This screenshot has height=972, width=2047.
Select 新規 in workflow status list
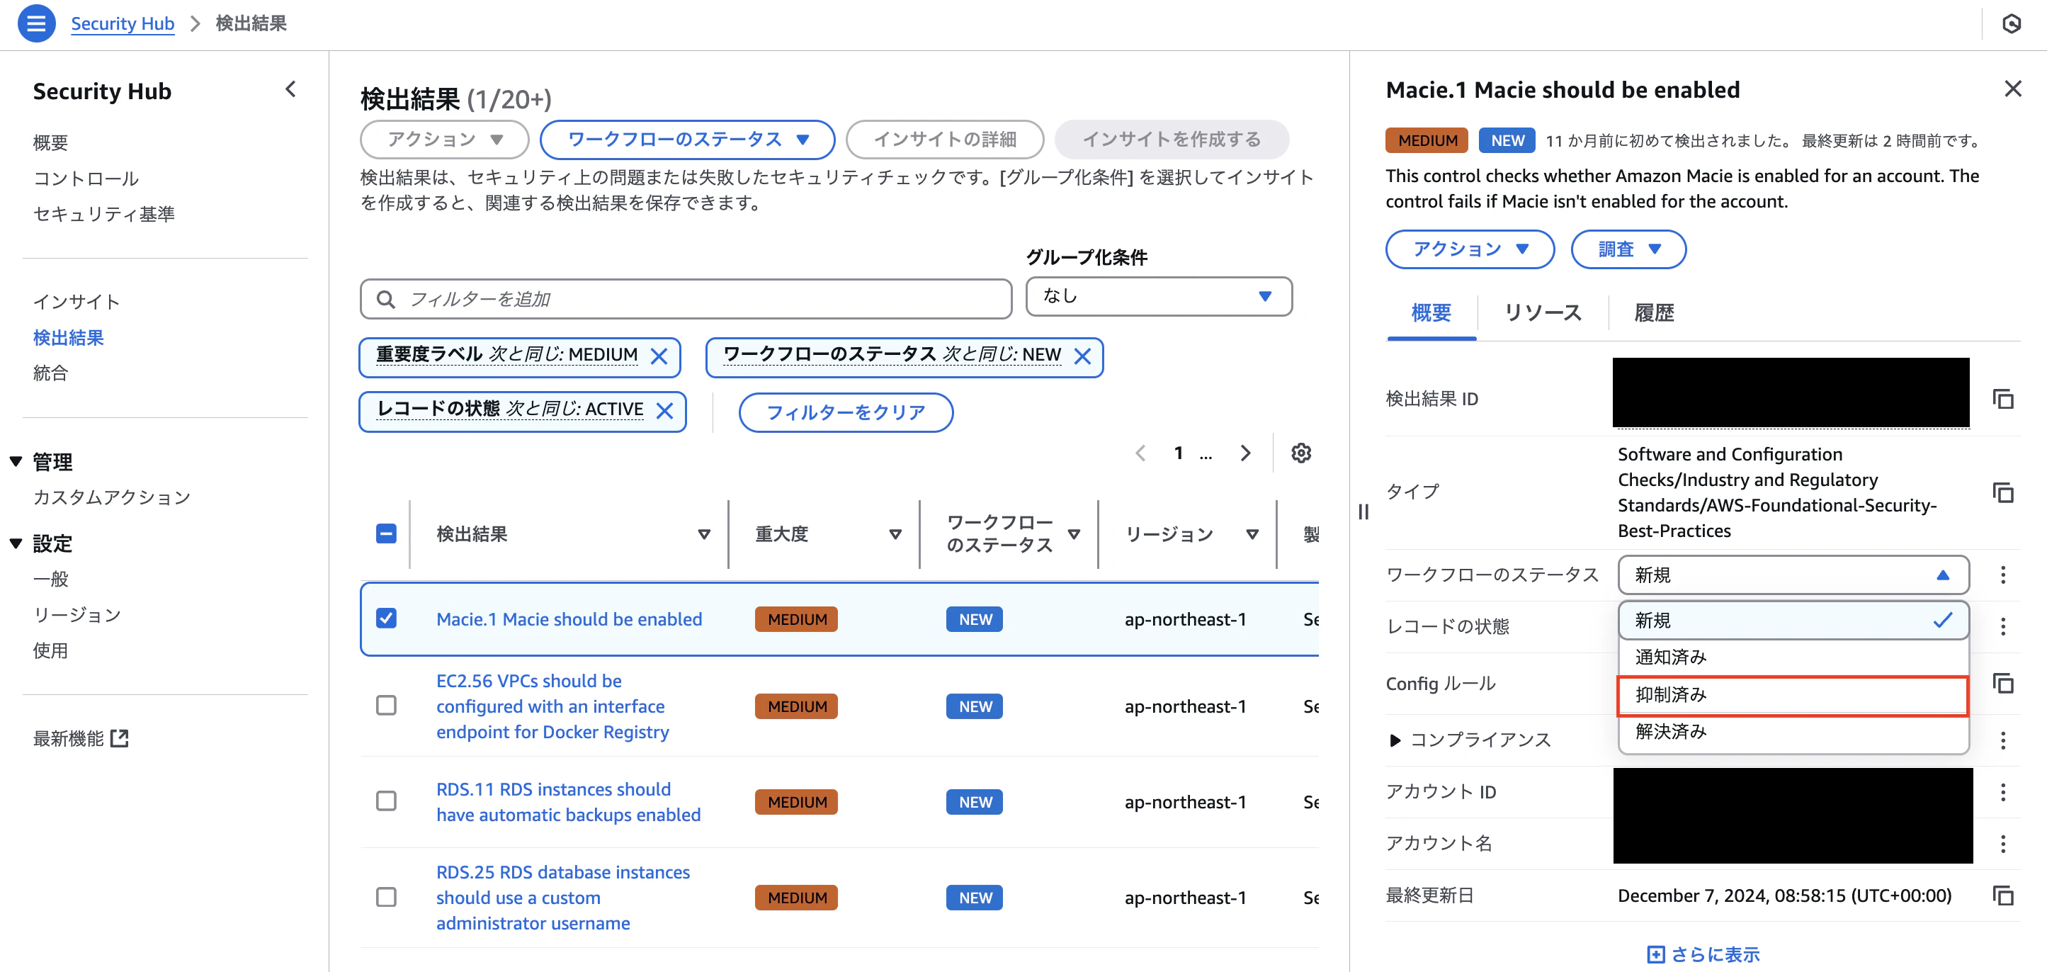1793,621
